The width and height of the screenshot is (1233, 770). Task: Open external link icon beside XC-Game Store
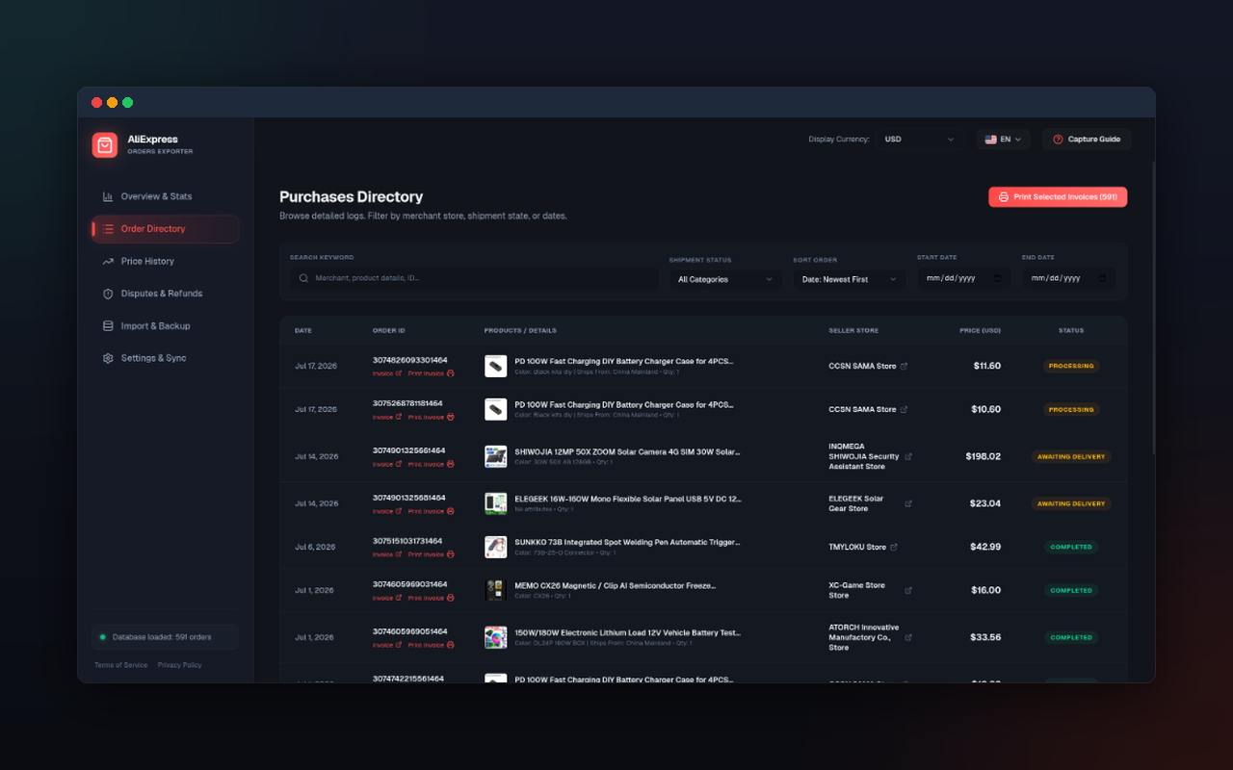point(908,590)
